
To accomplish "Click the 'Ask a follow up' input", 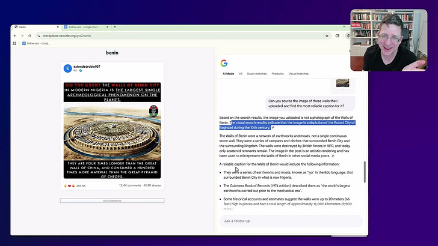I will (x=291, y=221).
